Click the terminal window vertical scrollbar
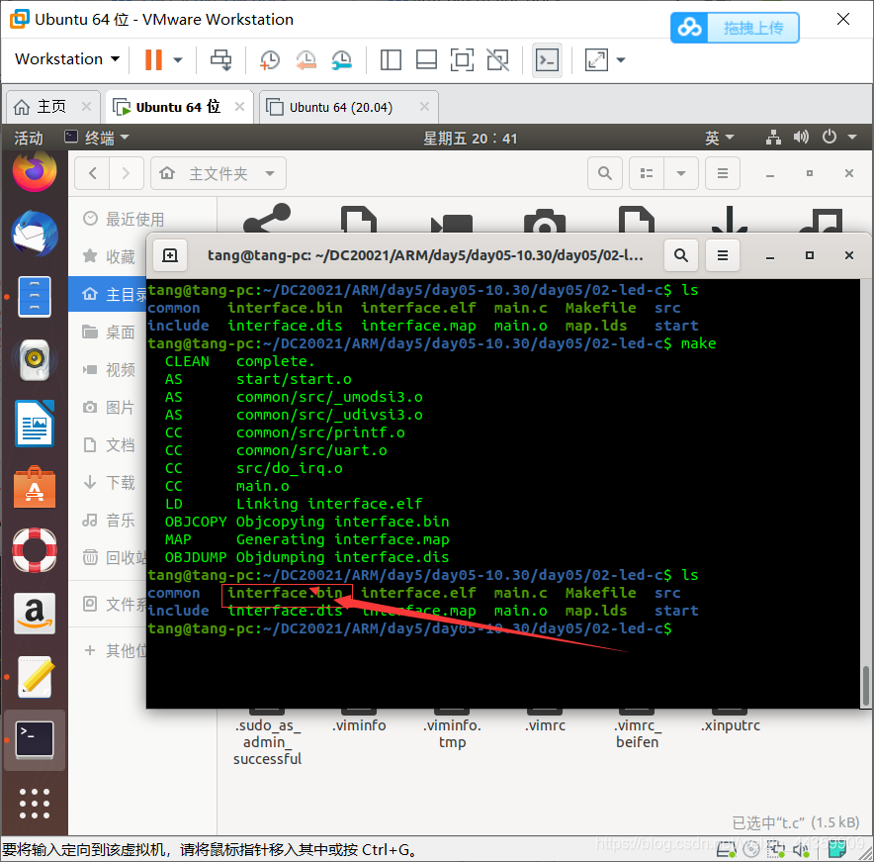Image resolution: width=874 pixels, height=862 pixels. [866, 685]
